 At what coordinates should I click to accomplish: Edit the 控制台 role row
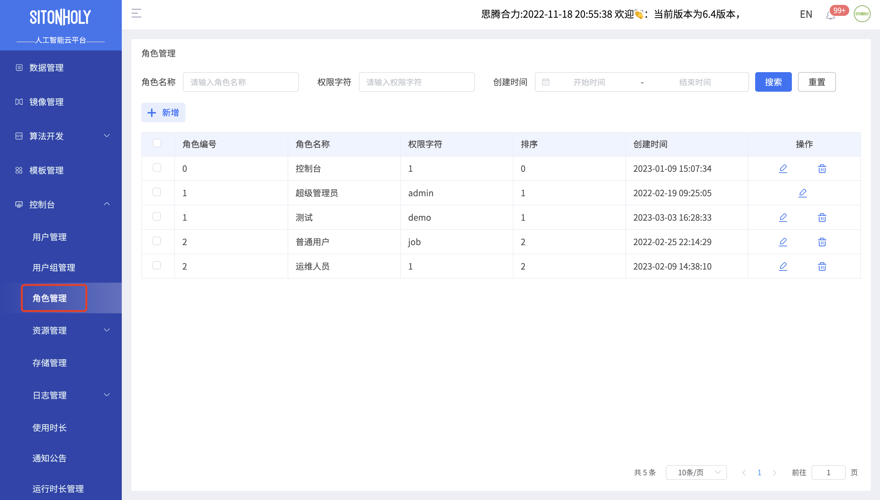pos(783,169)
